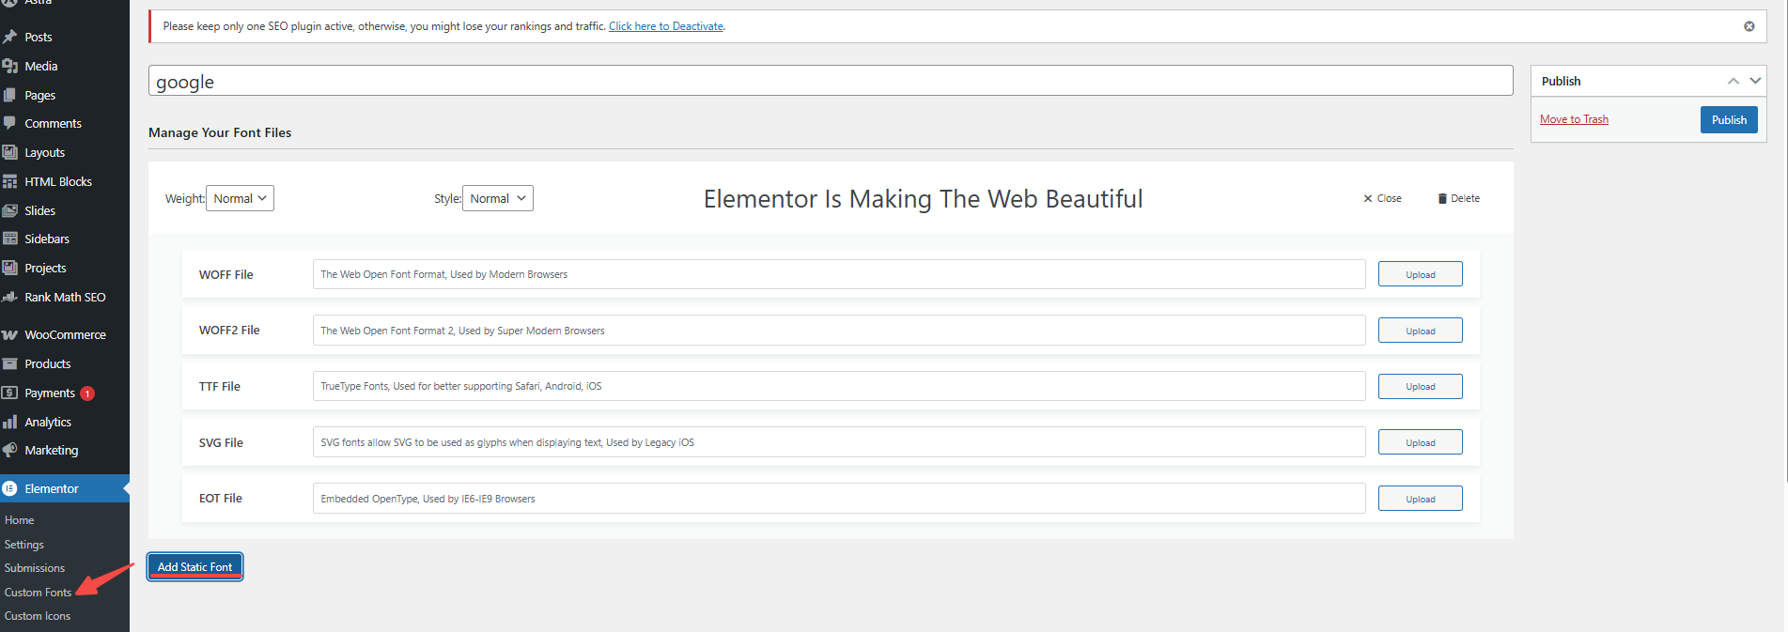Click the Marketing megaphone icon
The width and height of the screenshot is (1788, 632).
pos(10,451)
